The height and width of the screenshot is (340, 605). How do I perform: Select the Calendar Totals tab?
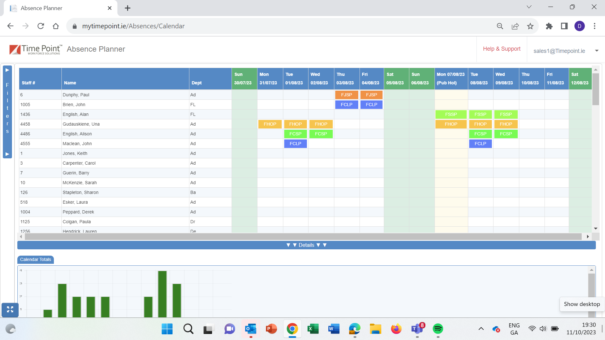point(36,259)
